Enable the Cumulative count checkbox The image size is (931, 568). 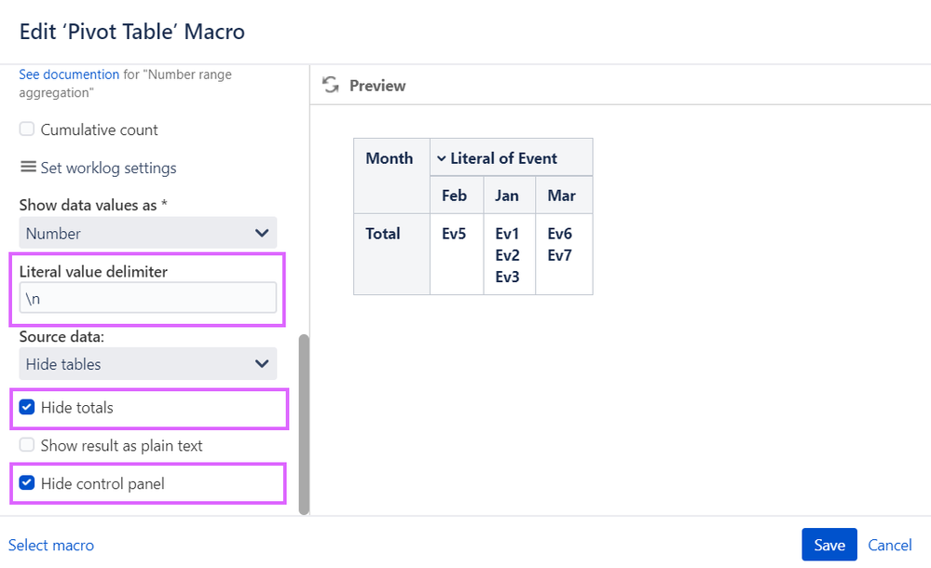(27, 129)
